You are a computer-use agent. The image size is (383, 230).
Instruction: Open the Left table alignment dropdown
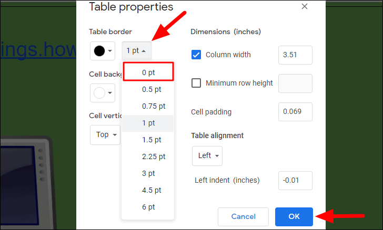point(207,156)
